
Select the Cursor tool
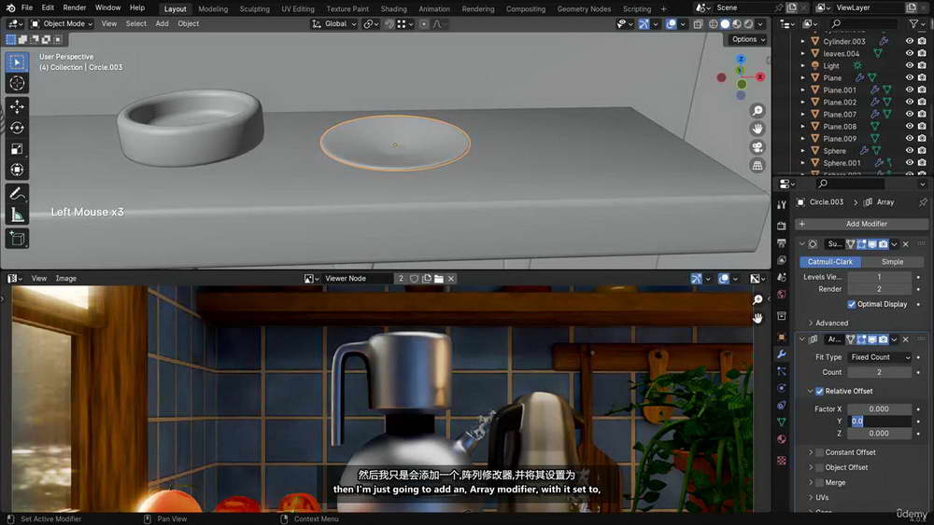(17, 83)
